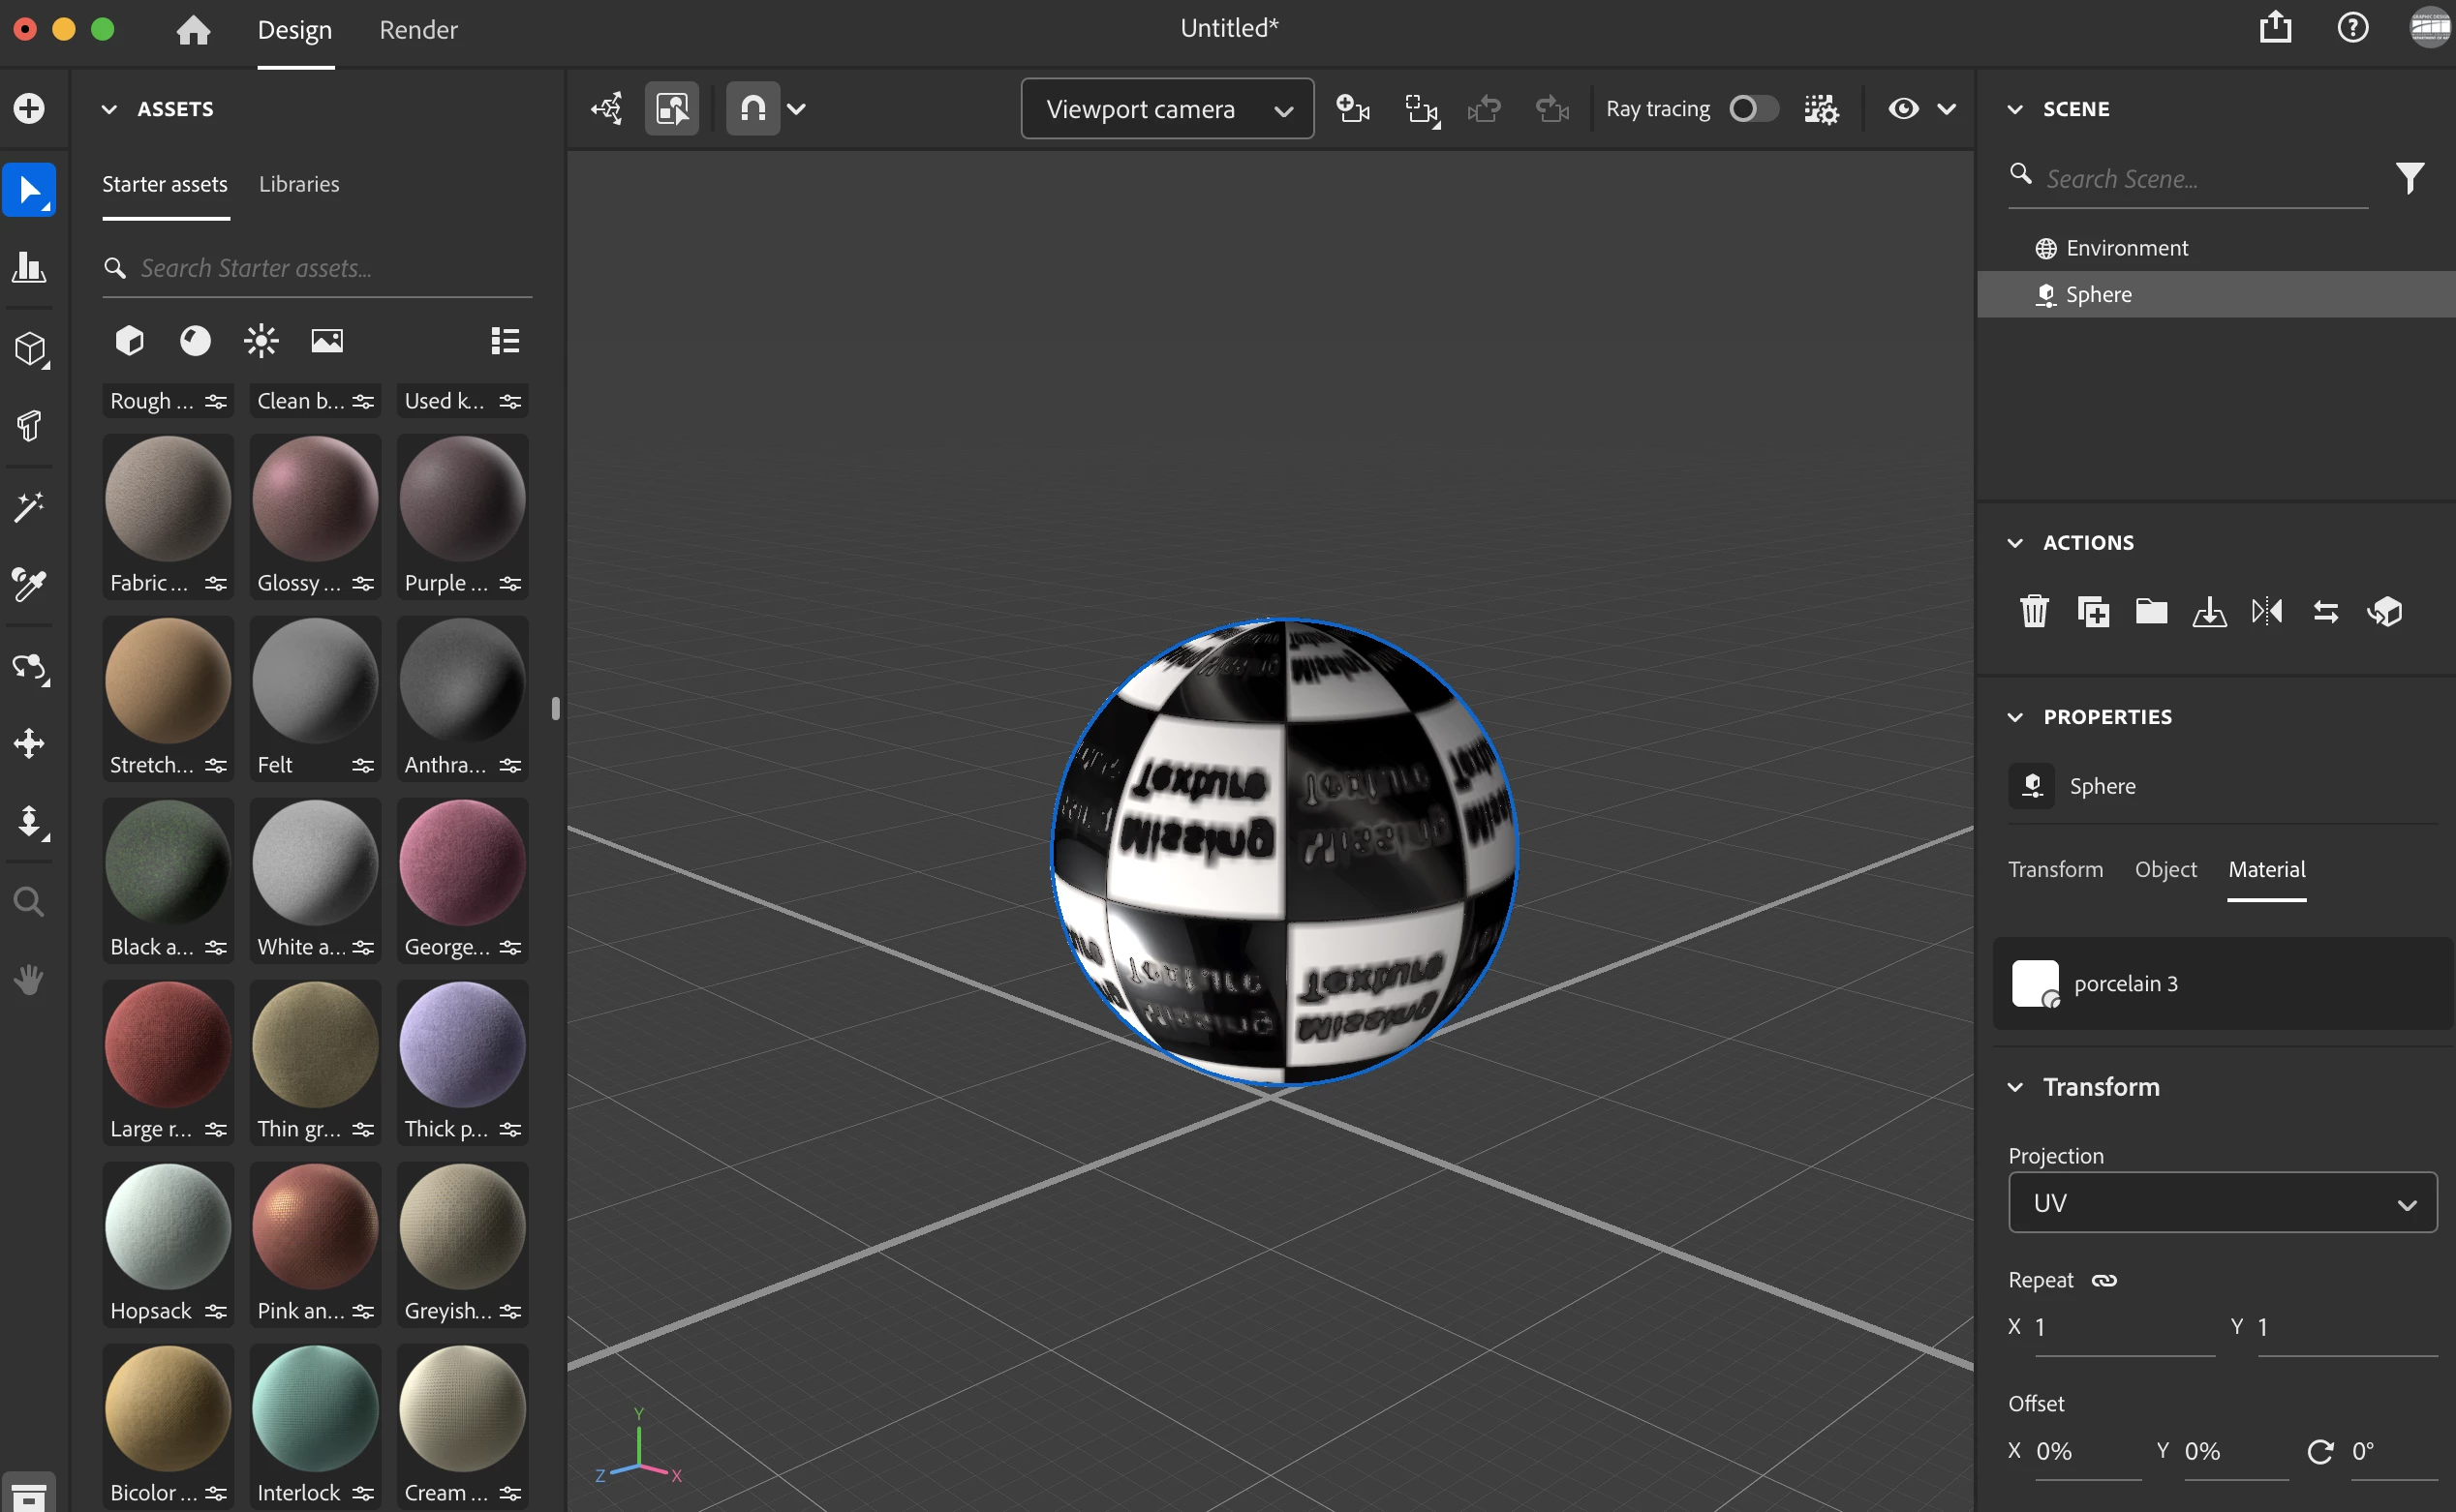Select the Magic Wand tool
Screen dimensions: 2456x1512
pyautogui.click(x=29, y=507)
